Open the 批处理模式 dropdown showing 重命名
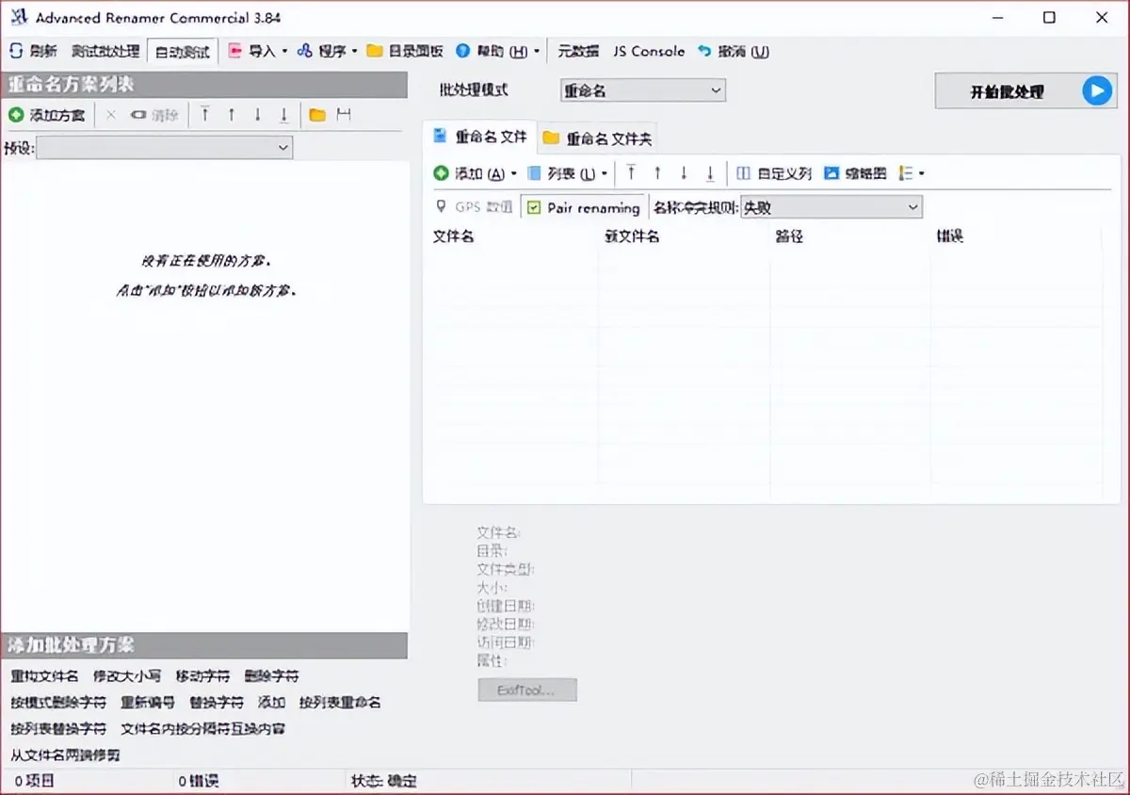This screenshot has height=795, width=1130. [642, 89]
